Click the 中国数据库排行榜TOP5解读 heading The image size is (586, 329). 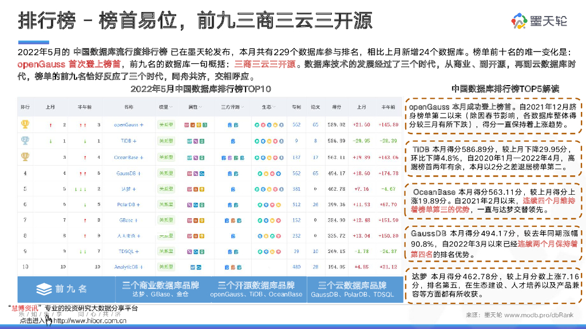pyautogui.click(x=505, y=89)
